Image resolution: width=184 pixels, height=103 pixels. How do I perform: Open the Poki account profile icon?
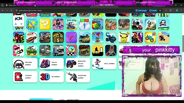16,24
